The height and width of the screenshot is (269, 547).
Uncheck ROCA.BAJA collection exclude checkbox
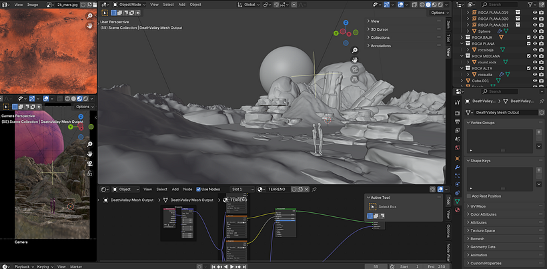[x=528, y=37]
